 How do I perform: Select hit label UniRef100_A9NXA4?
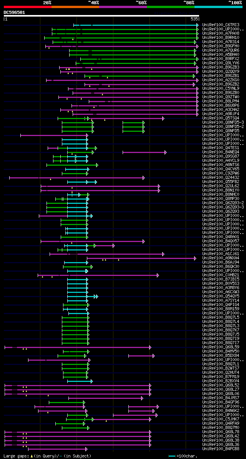(221, 258)
